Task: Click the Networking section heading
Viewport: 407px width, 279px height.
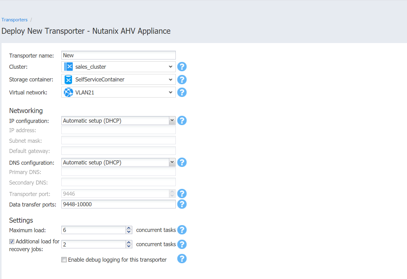Action: [x=26, y=111]
